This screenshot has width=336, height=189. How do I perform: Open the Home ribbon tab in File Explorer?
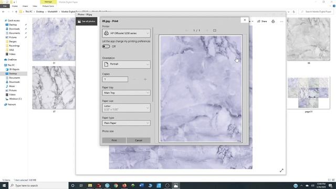click(x=15, y=6)
